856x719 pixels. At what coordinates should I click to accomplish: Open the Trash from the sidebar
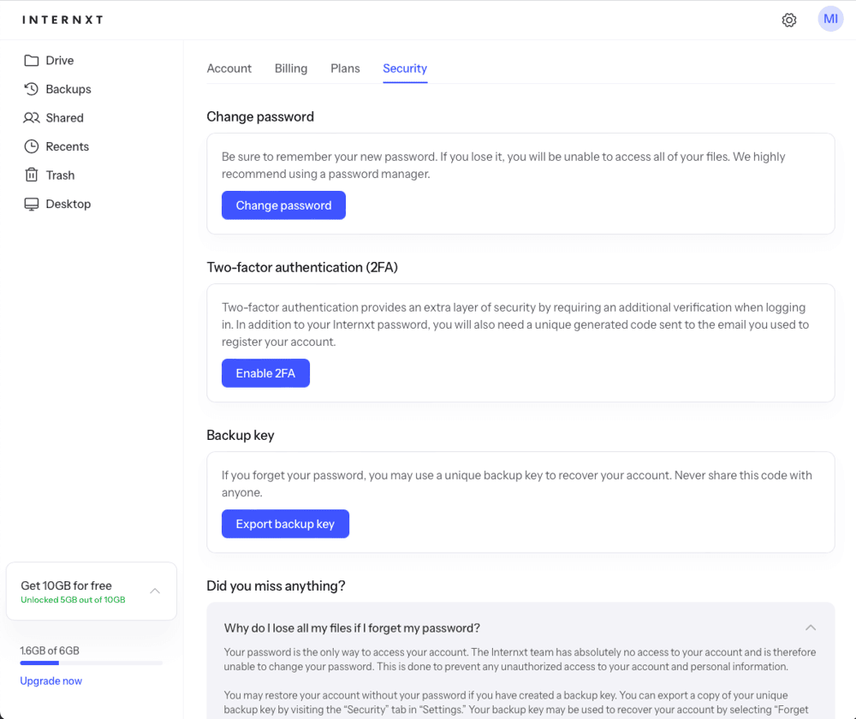[31, 175]
